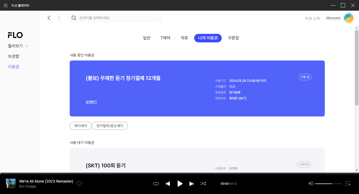
Task: Click the usage period 2024.03.29 text
Action: 248,81
